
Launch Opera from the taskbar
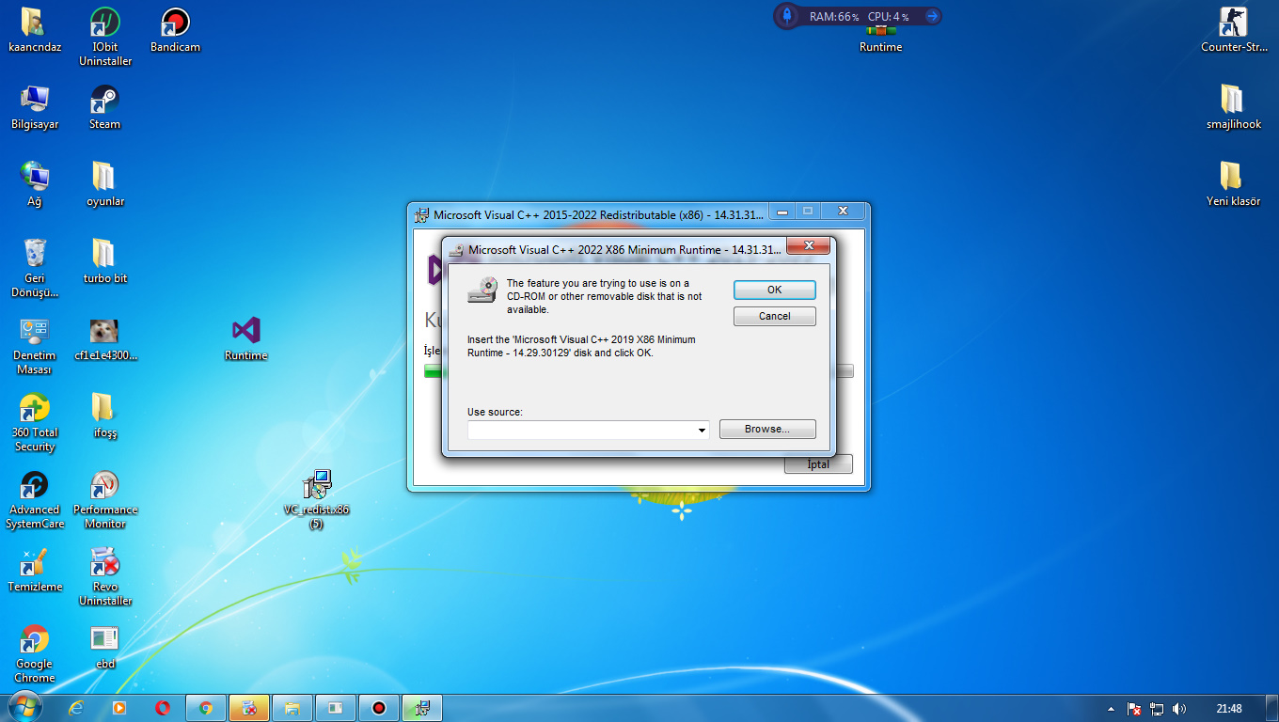(163, 708)
